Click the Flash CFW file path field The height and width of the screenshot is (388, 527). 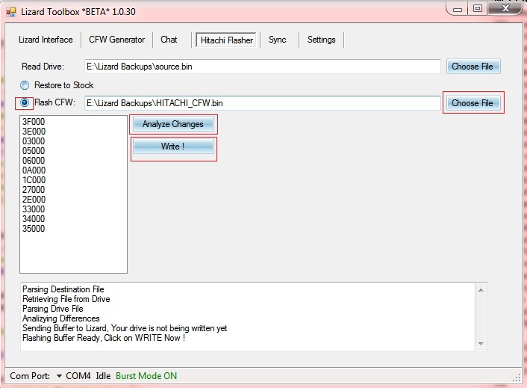click(x=262, y=103)
